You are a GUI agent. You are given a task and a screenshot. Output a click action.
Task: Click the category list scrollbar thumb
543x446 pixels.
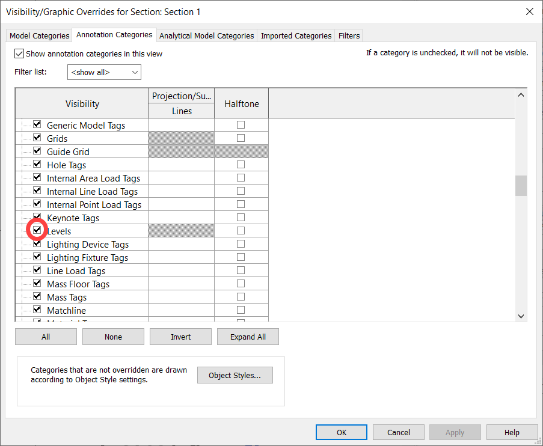pyautogui.click(x=521, y=186)
